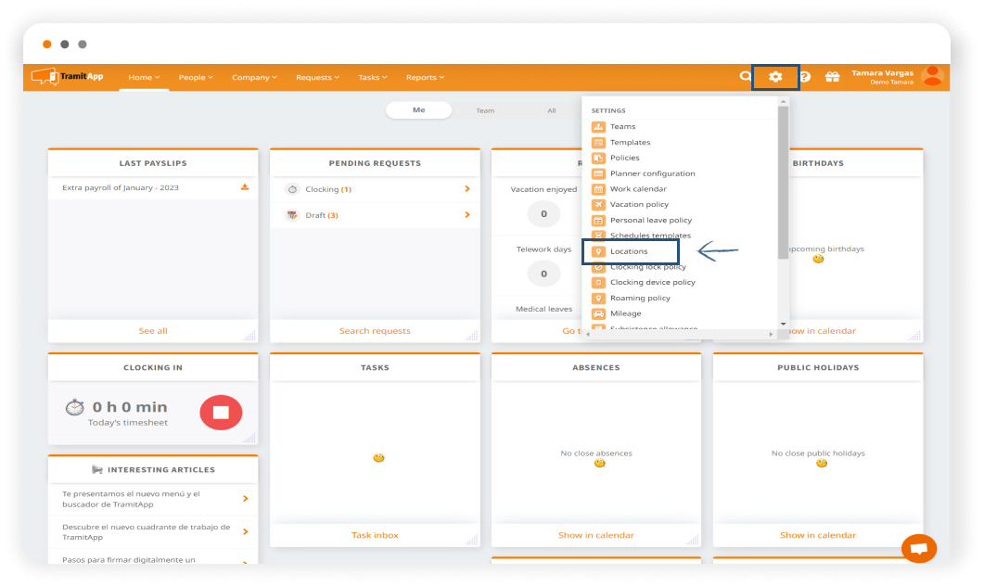Click the red stop clocking button
Screen dimensions: 984x587
tap(221, 412)
